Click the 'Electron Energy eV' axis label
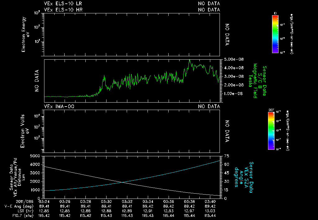318x220 pixels. click(x=25, y=34)
